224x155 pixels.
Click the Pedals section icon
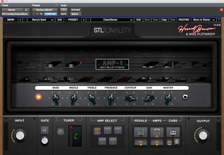click(x=141, y=132)
